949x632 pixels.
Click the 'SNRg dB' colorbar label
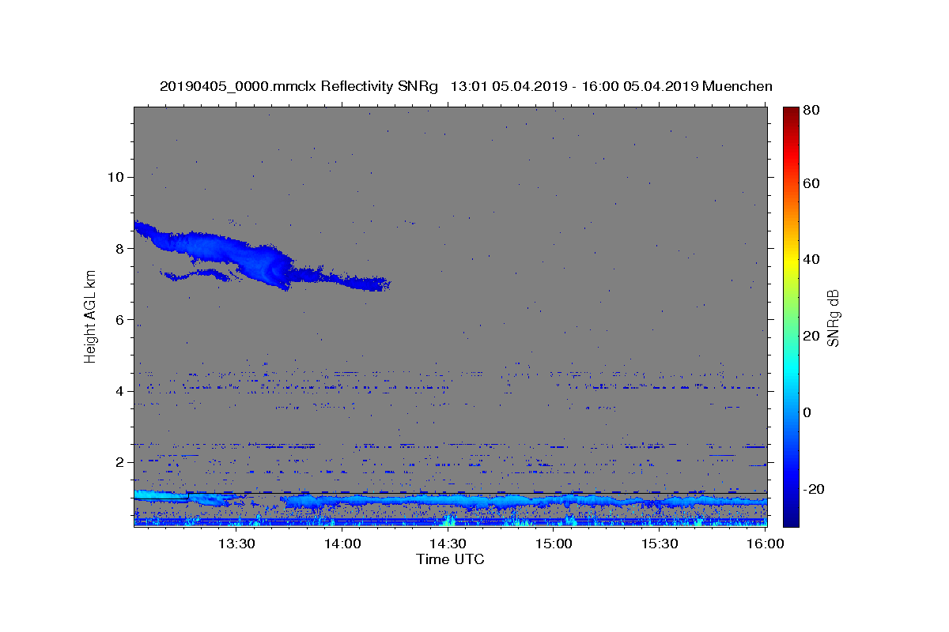tap(833, 317)
